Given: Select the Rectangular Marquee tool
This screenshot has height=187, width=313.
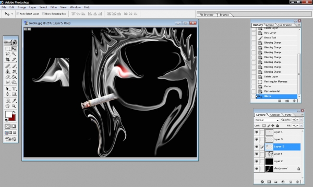Looking at the screenshot, I should [x=8, y=49].
